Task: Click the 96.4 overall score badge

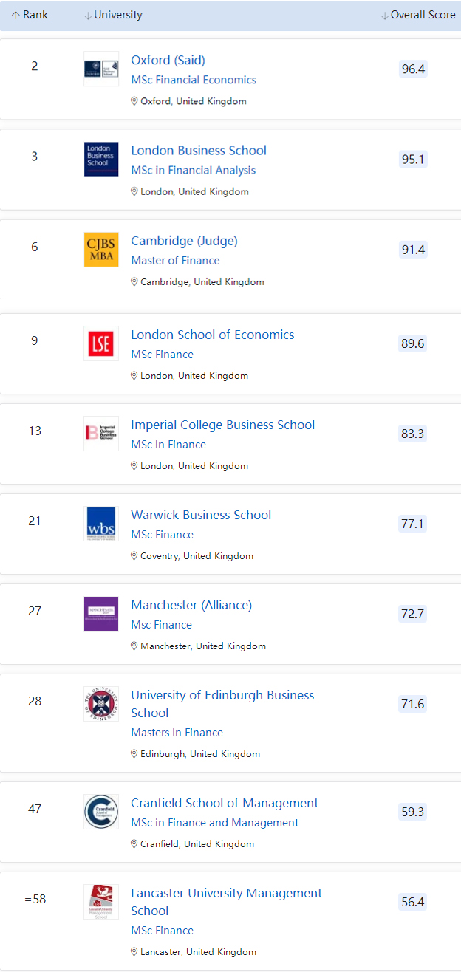Action: click(413, 69)
